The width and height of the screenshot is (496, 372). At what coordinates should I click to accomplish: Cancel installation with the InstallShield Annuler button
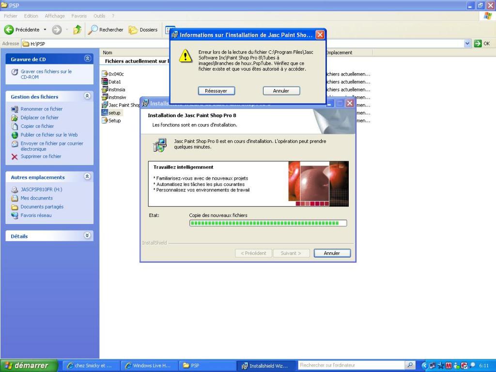[x=332, y=253]
